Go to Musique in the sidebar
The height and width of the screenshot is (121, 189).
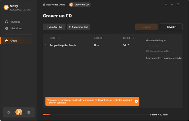(x=15, y=22)
